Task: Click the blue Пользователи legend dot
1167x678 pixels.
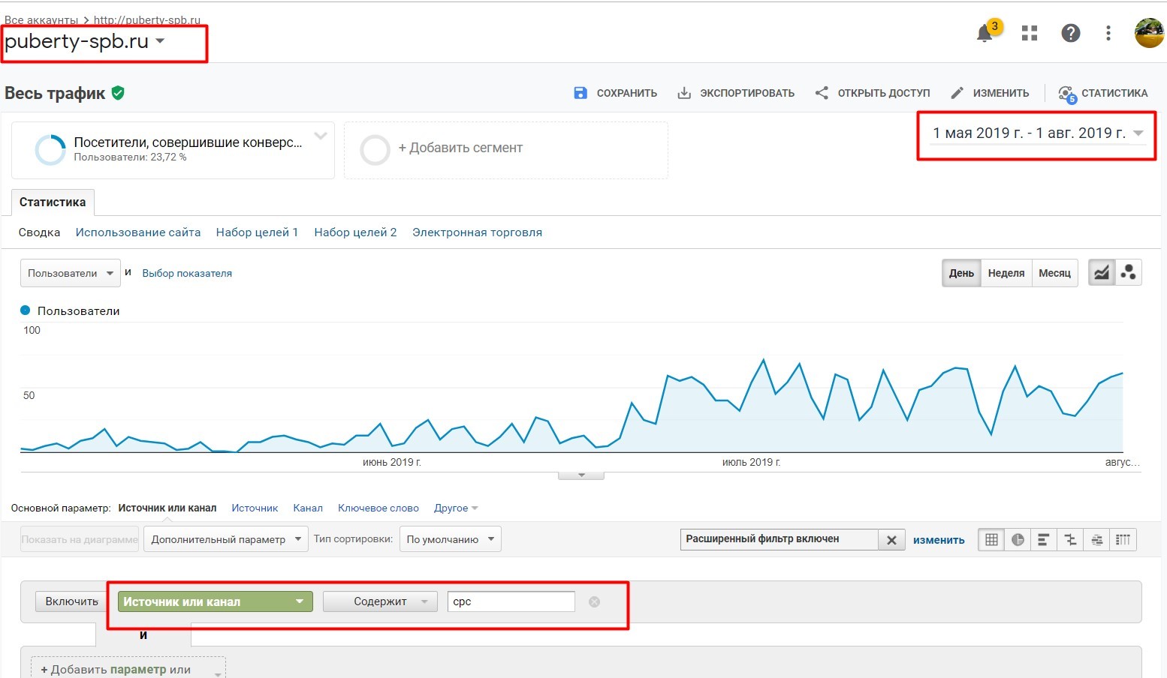Action: 25,310
